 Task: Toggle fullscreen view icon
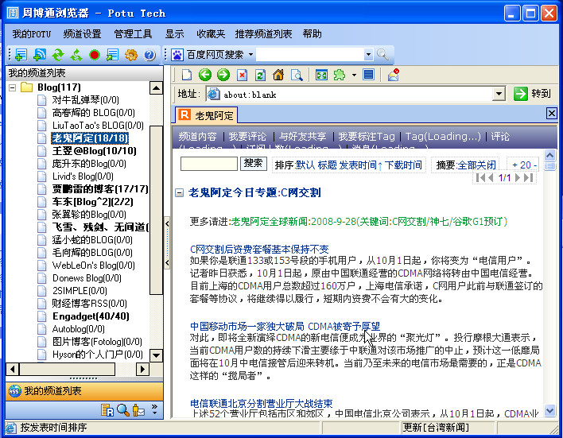coord(321,75)
